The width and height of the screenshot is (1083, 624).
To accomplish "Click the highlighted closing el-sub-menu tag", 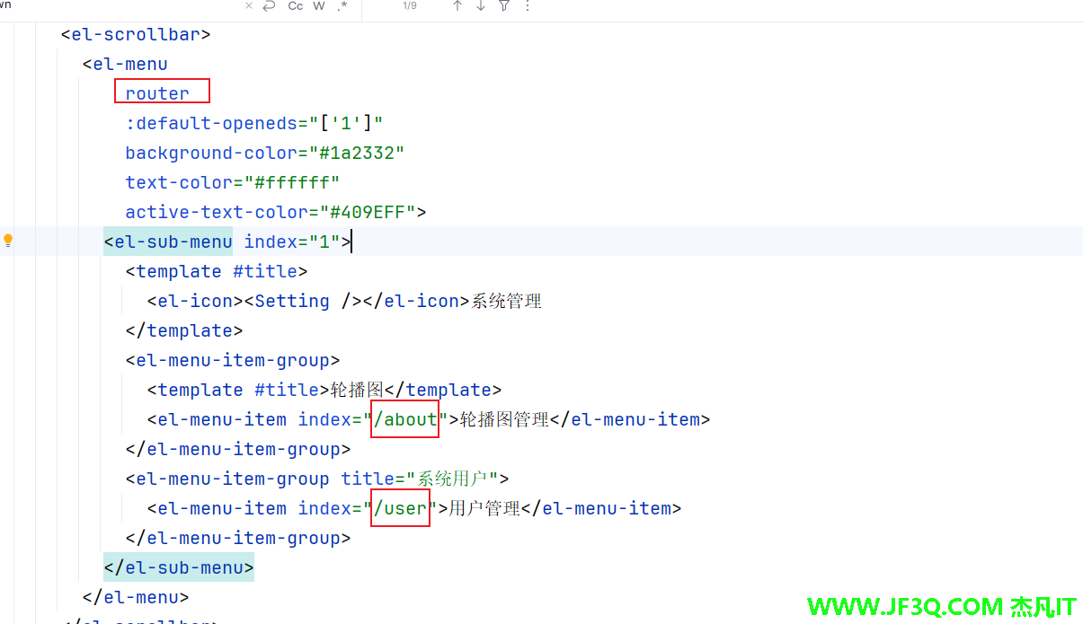I will [178, 567].
